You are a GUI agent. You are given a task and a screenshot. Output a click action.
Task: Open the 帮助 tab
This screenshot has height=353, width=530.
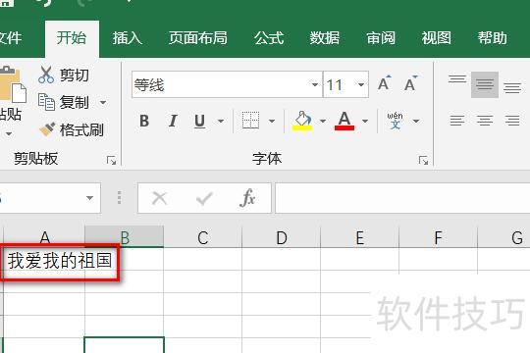(x=493, y=38)
